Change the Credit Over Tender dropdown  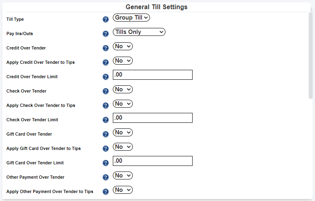click(122, 46)
